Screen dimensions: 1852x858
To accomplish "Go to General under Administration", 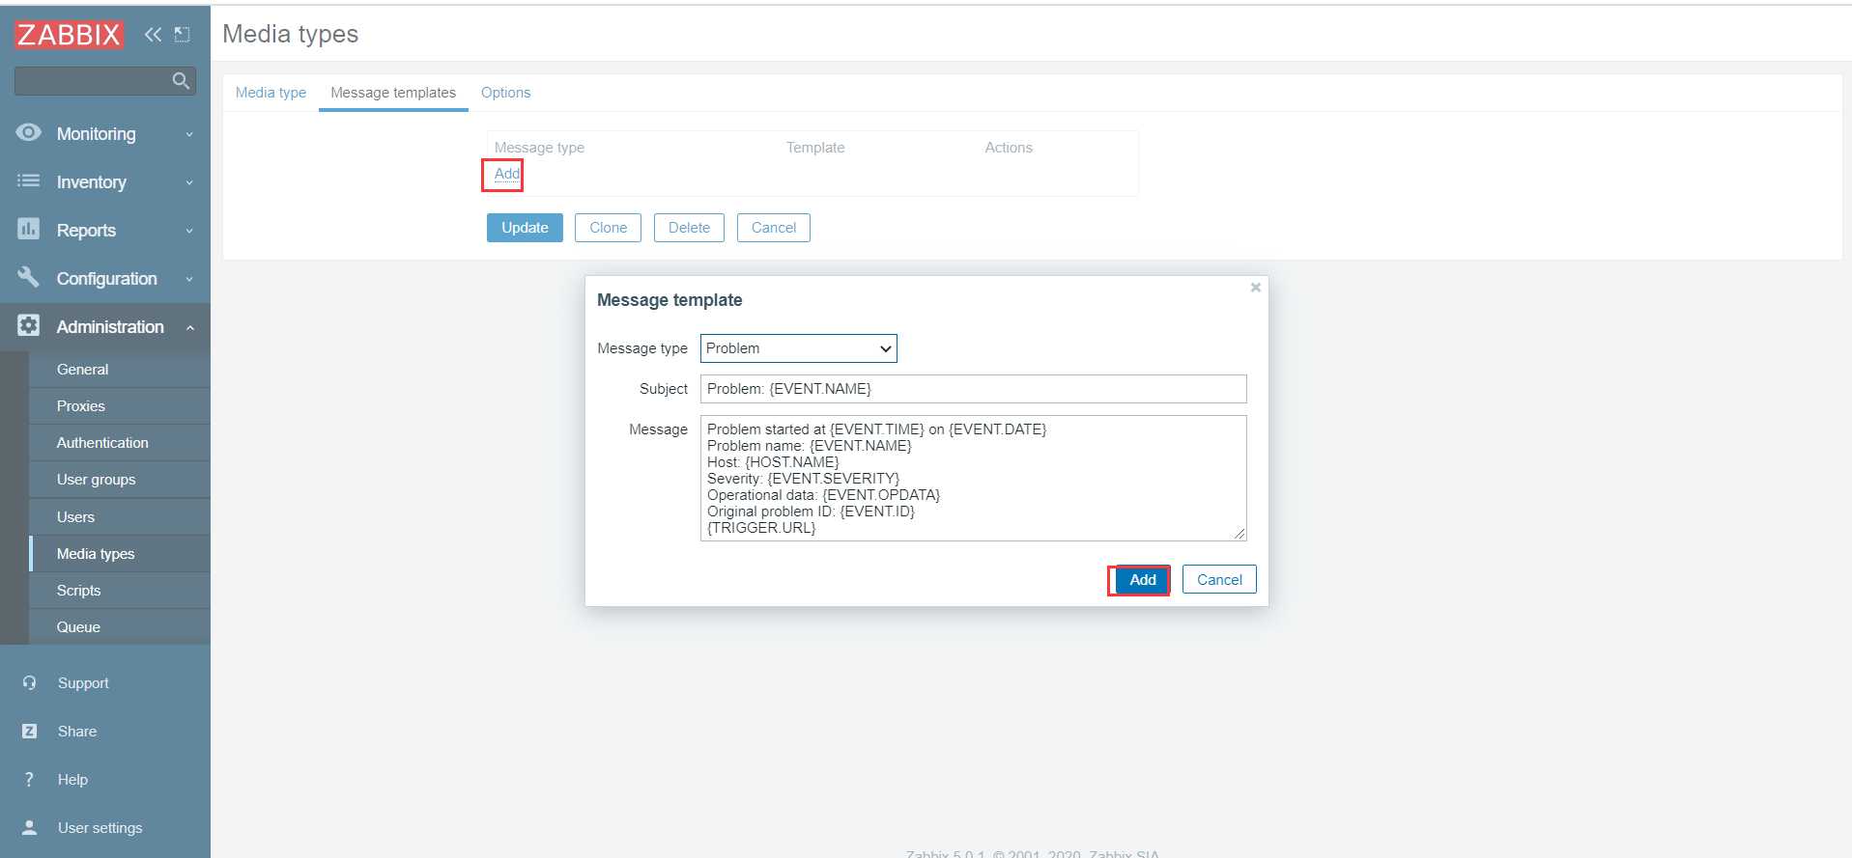I will [x=120, y=370].
